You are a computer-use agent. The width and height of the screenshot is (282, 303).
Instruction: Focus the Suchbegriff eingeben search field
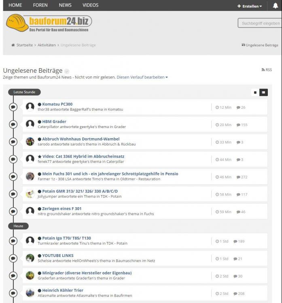click(x=260, y=23)
